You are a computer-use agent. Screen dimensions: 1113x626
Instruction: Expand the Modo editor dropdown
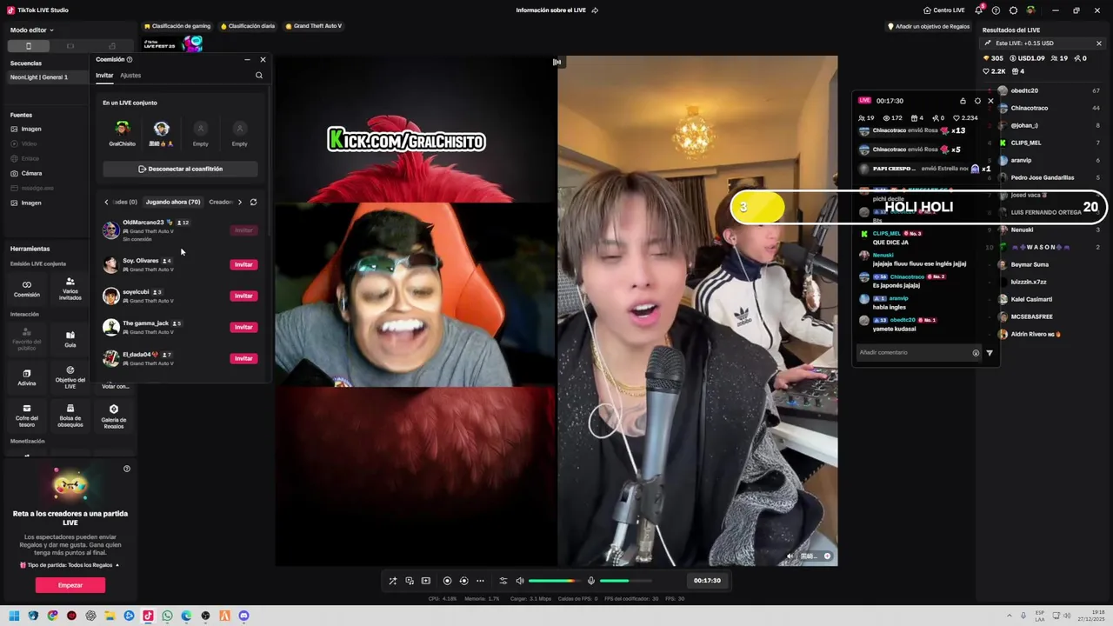(31, 30)
